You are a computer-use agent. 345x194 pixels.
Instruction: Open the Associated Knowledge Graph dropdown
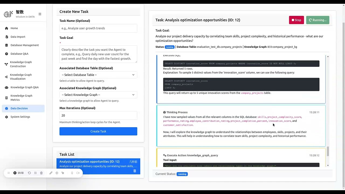coord(98,95)
